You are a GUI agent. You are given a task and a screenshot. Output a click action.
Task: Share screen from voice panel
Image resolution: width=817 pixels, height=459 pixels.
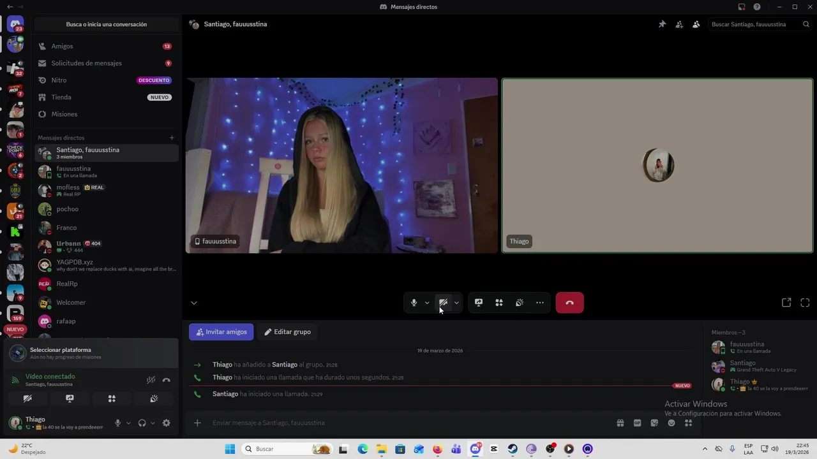click(70, 398)
